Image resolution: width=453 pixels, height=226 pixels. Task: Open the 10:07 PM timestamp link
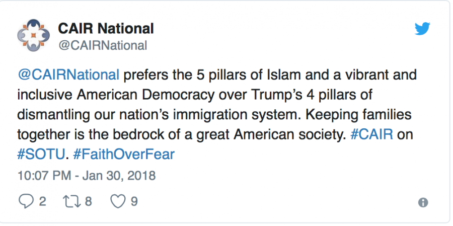point(42,176)
